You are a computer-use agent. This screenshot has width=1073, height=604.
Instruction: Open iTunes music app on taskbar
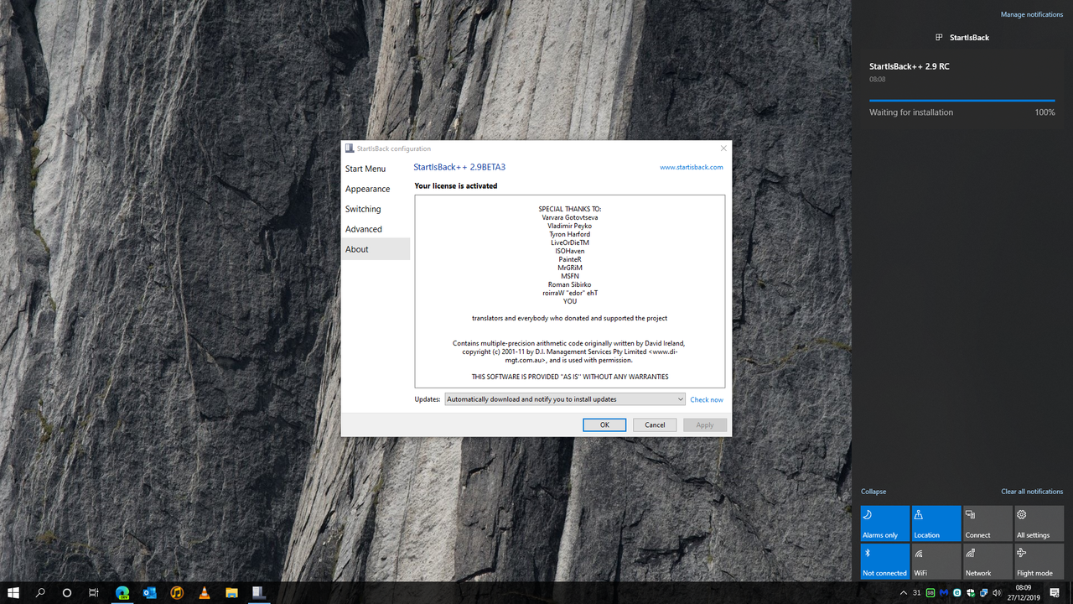click(177, 592)
